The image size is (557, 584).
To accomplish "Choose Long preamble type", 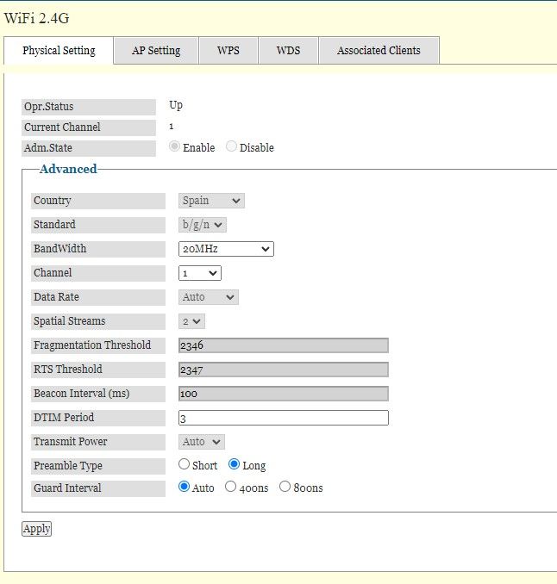I will coord(234,464).
